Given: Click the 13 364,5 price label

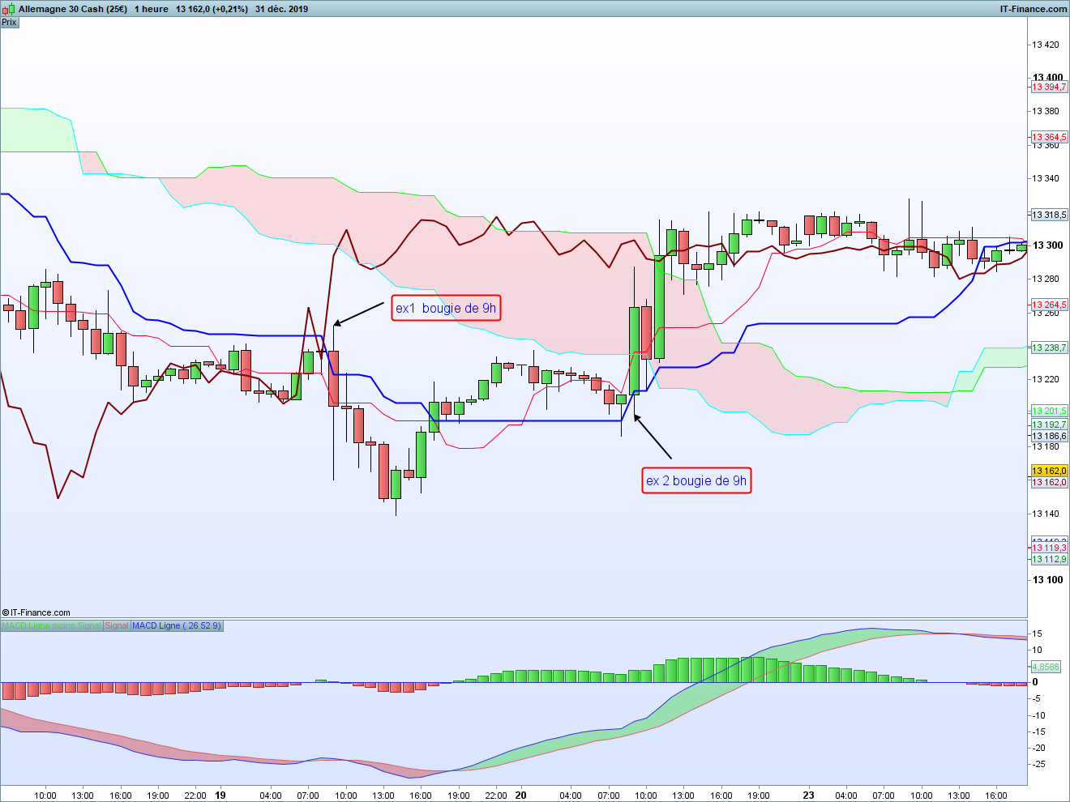Looking at the screenshot, I should coord(1049,137).
